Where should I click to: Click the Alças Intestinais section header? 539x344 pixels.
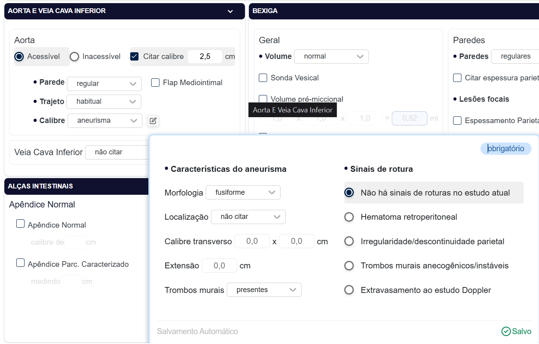click(75, 186)
